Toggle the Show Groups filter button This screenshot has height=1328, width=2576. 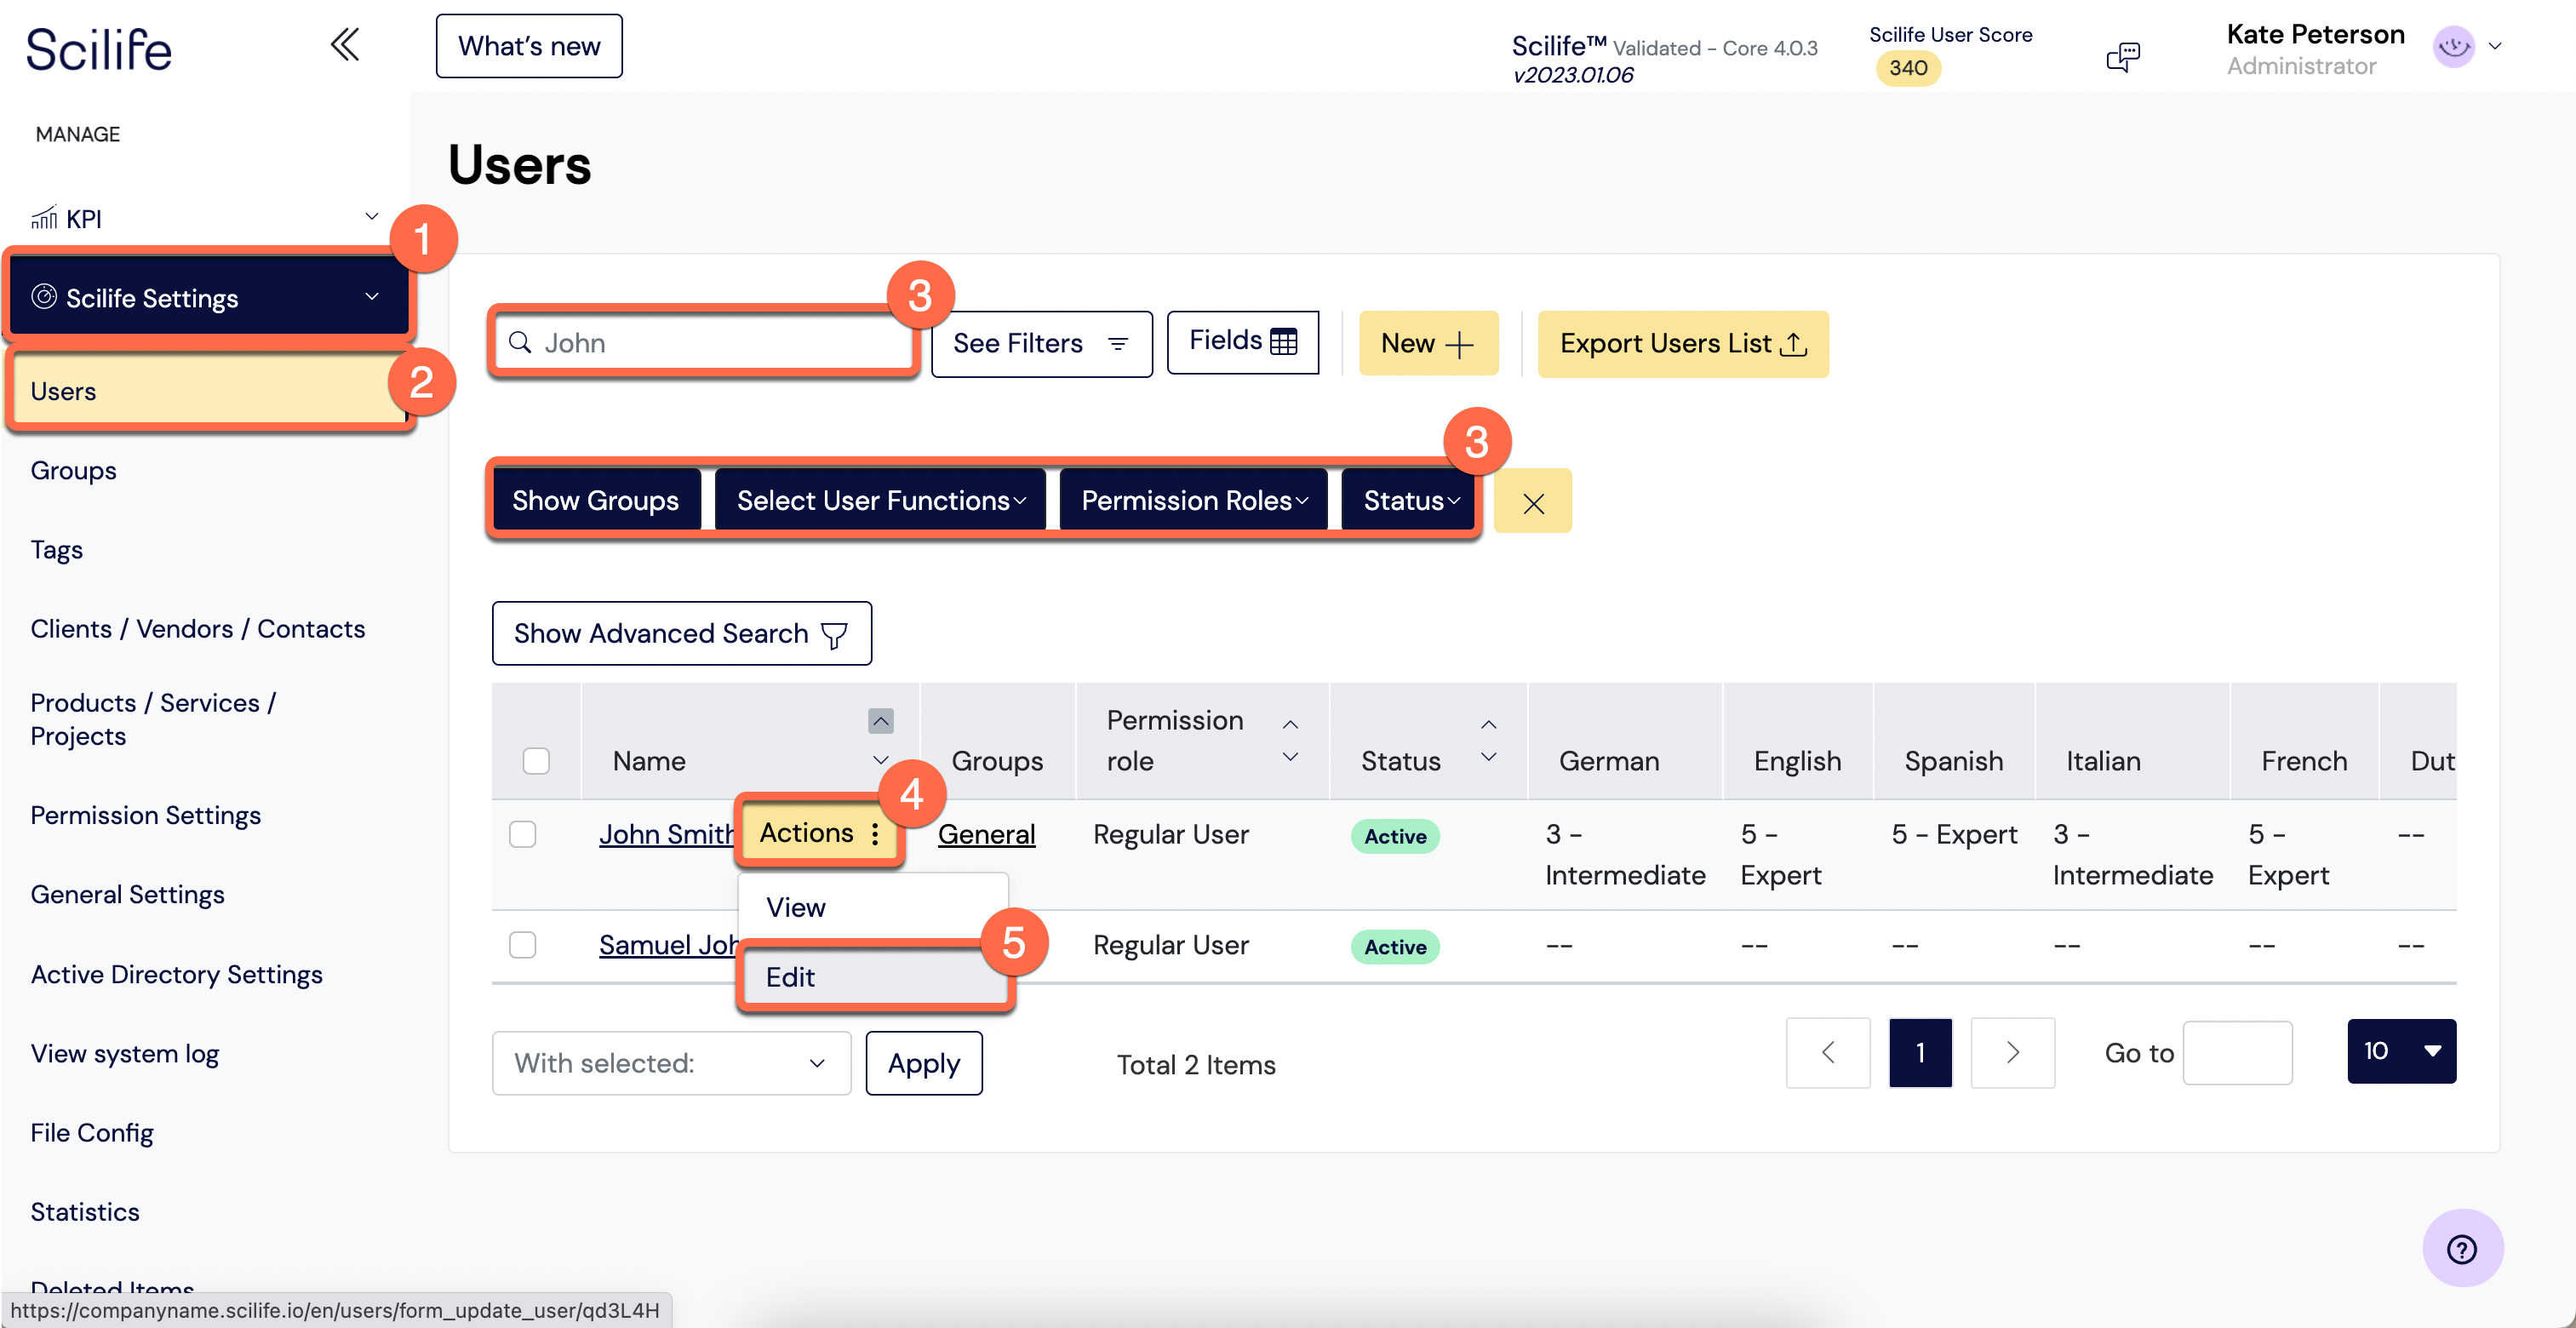pos(595,500)
